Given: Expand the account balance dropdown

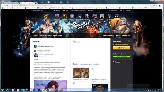Looking at the screenshot, I should point(121,11).
